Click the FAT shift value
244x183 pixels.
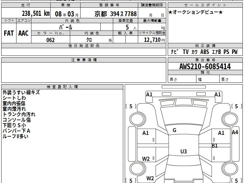(x=9, y=33)
